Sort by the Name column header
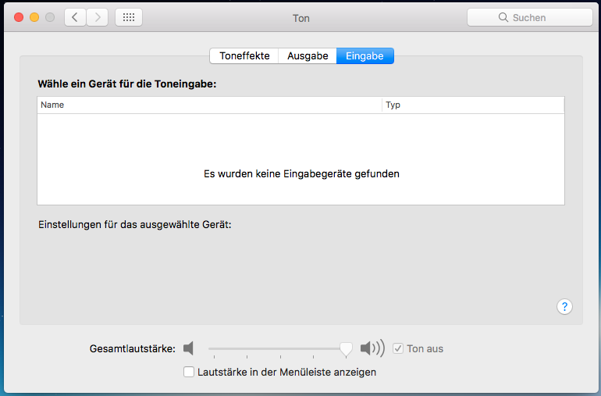 point(209,105)
